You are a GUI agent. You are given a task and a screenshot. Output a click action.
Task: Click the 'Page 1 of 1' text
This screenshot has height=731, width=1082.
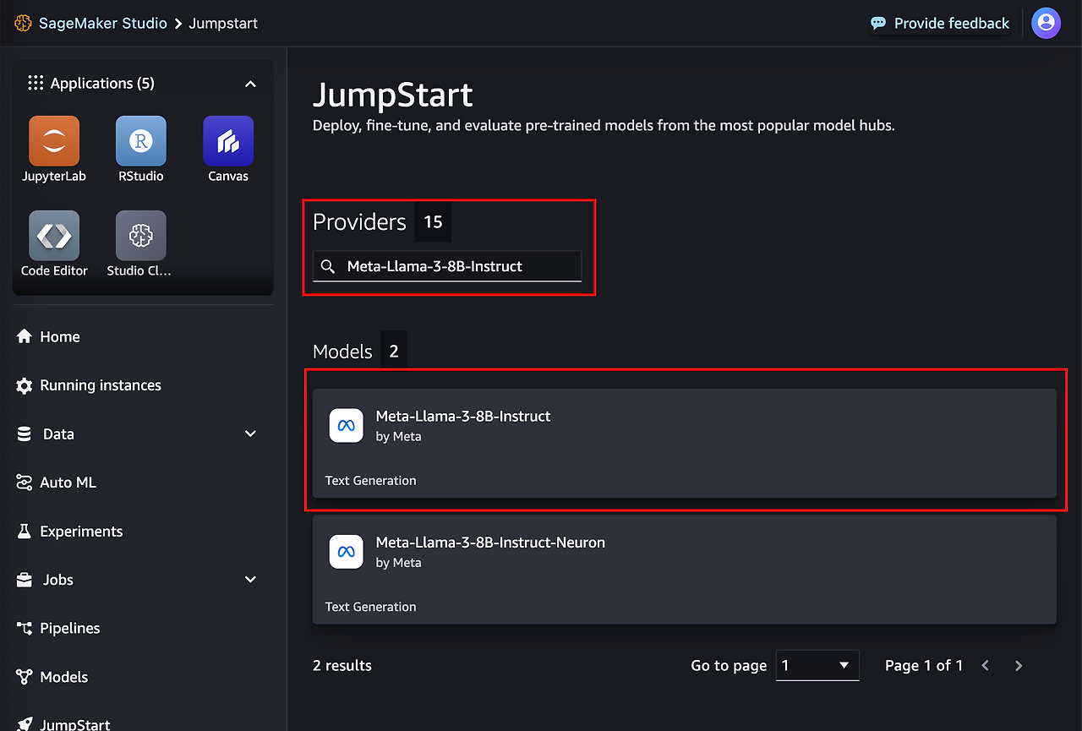tap(924, 665)
